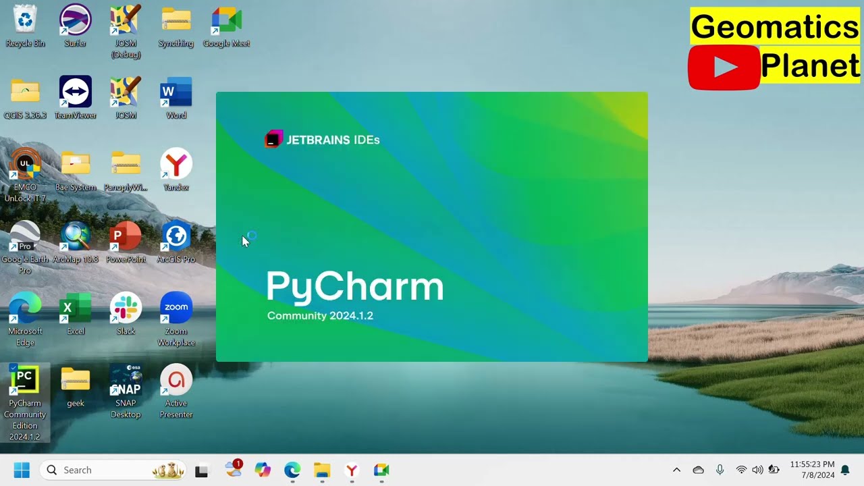This screenshot has height=486, width=864.
Task: Select the Syncthing folder icon
Action: point(176,26)
